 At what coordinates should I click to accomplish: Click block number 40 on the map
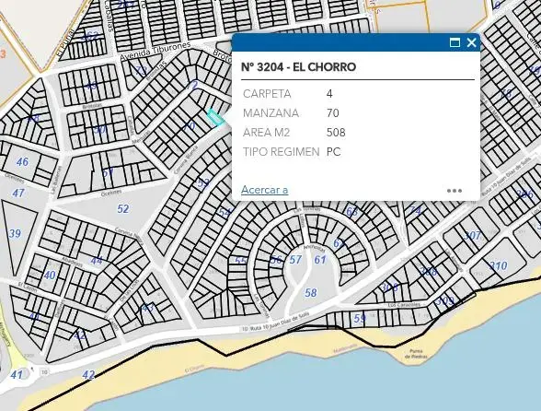tap(50, 276)
